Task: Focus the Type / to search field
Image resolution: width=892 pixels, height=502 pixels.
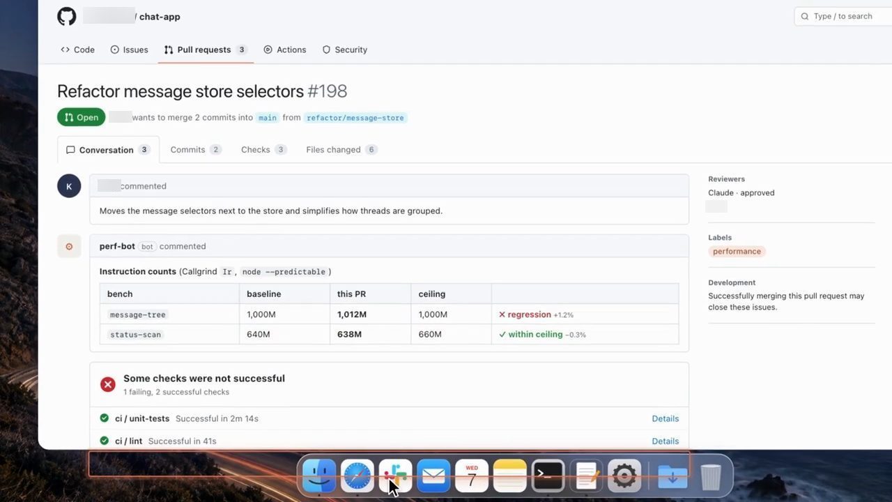Action: [x=843, y=16]
